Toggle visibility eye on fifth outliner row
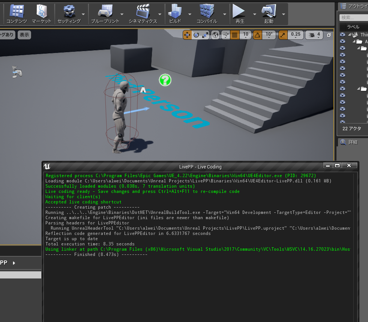The image size is (368, 322). pos(342,62)
